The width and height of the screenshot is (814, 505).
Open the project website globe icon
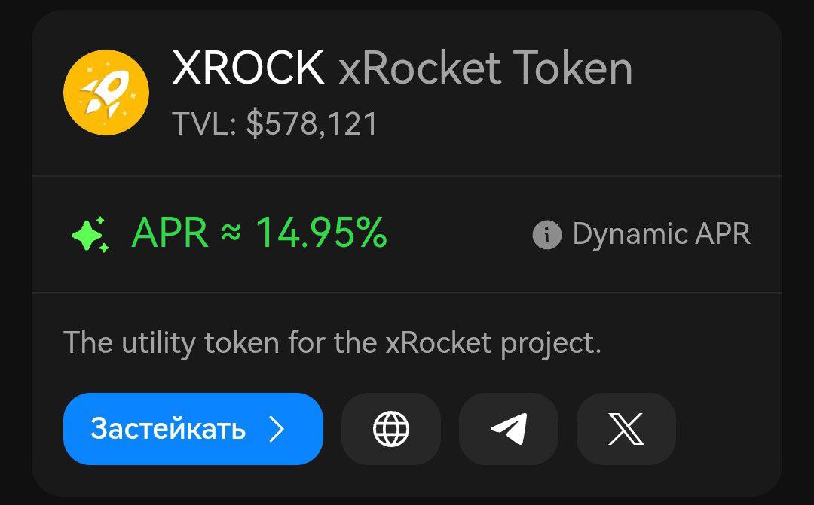point(391,429)
